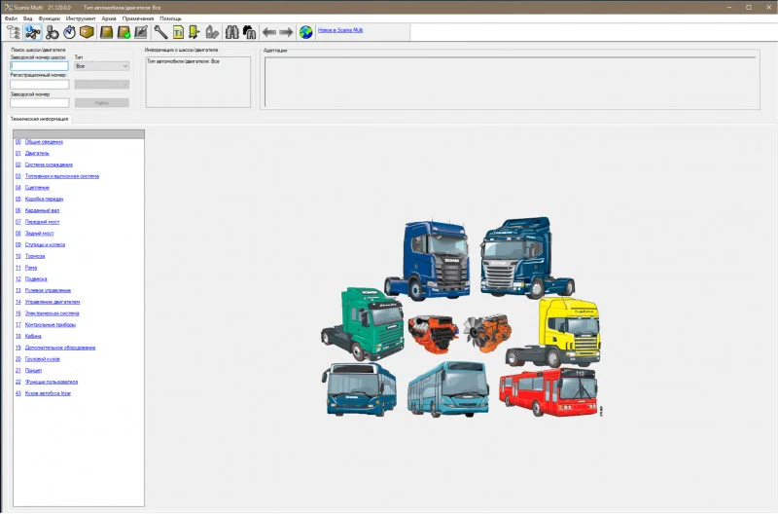Screen dimensions: 778x514
Task: Open the Помощь menu
Action: tap(170, 18)
